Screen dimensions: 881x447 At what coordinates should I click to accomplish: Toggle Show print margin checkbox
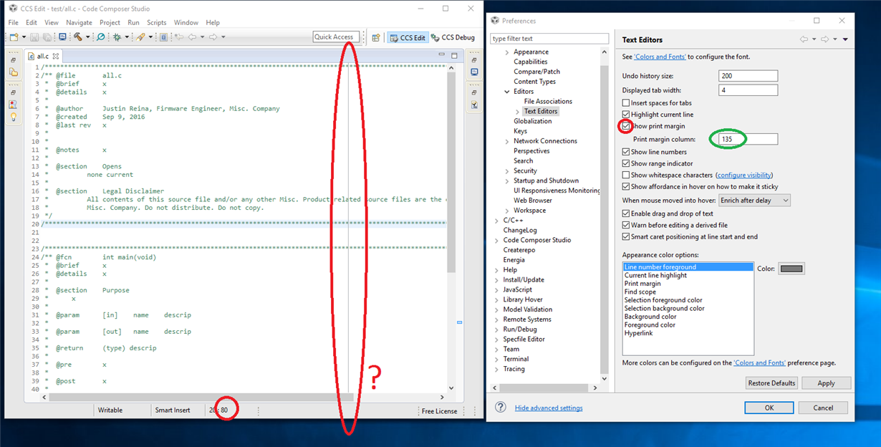pos(626,126)
